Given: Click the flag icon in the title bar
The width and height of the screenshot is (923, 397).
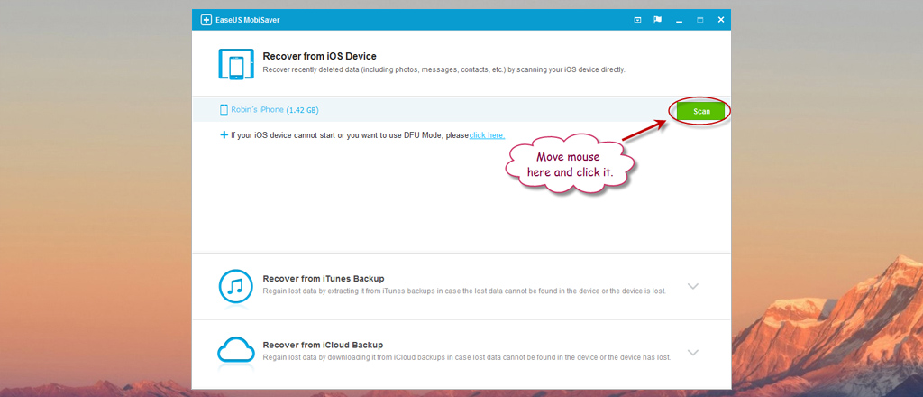Looking at the screenshot, I should coord(657,20).
